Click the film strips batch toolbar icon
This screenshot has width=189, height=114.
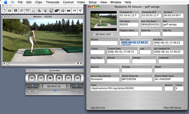click(x=57, y=11)
